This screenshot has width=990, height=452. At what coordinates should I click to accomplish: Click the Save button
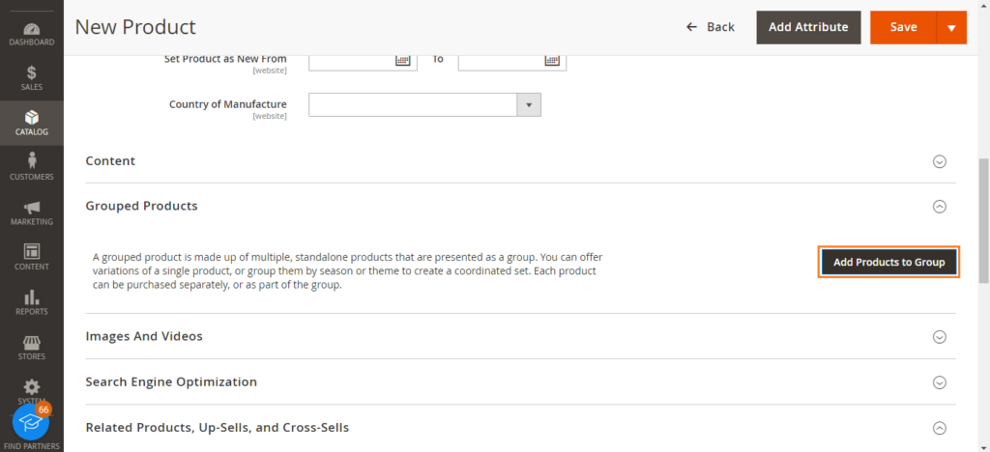(904, 27)
